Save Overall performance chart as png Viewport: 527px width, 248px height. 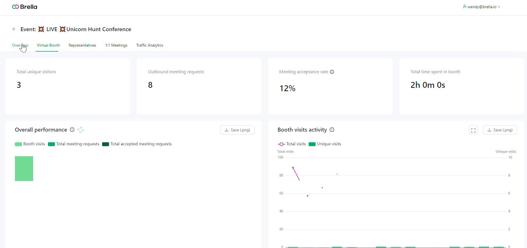(x=237, y=130)
